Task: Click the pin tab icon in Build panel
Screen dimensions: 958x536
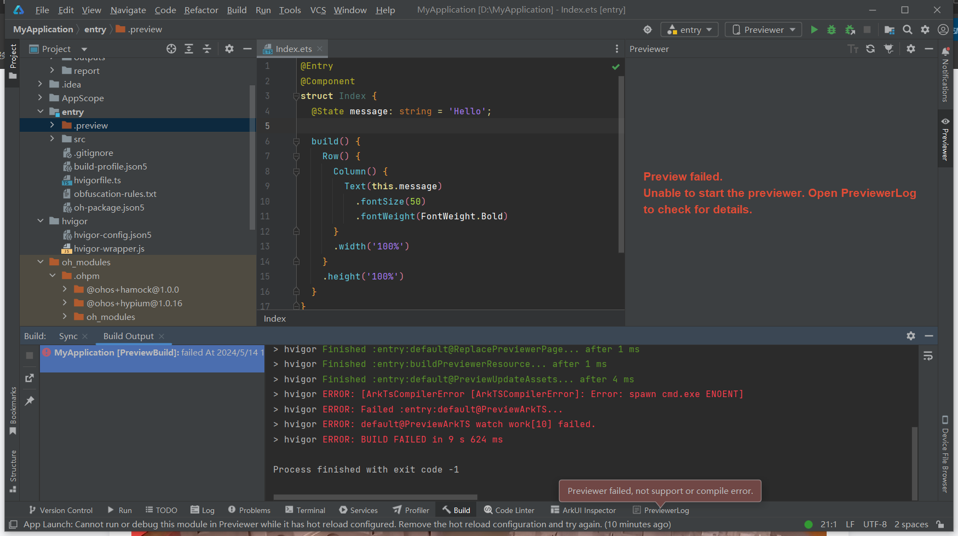Action: coord(30,400)
